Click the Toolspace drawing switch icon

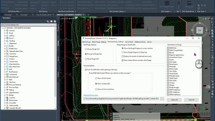tap(48, 22)
